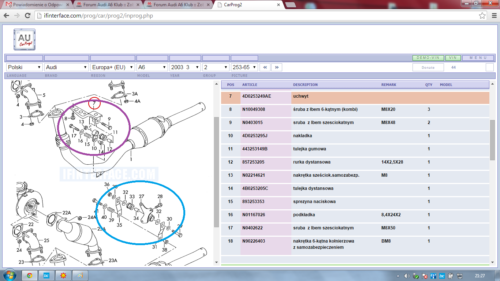Reload the page with refresh icon
Screen dimensions: 500x281
click(27, 16)
